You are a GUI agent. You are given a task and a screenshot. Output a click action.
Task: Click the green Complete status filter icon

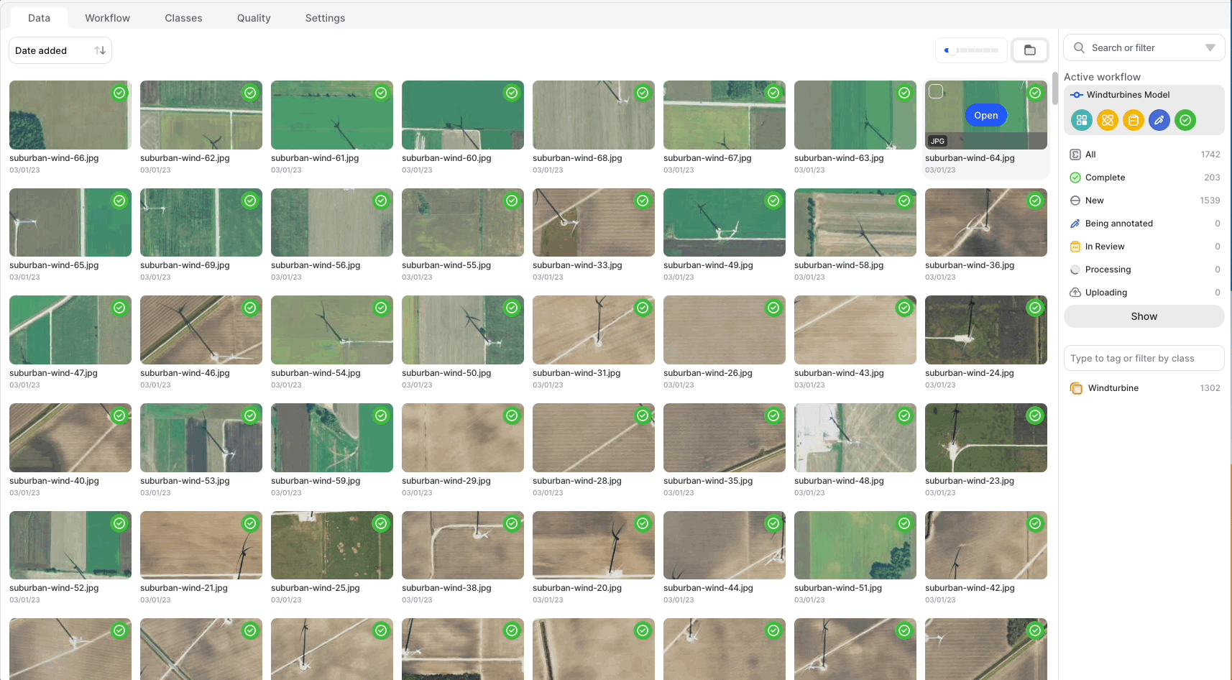coord(1075,178)
